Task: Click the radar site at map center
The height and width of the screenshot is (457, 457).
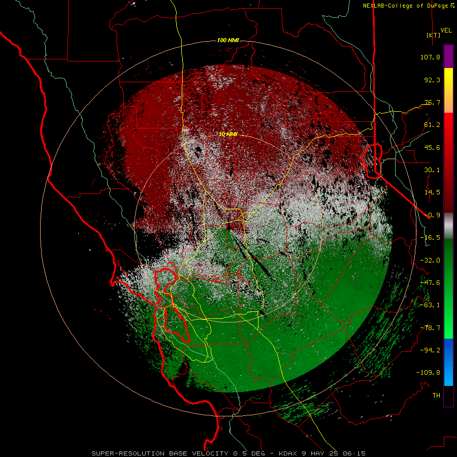Action: (228, 228)
